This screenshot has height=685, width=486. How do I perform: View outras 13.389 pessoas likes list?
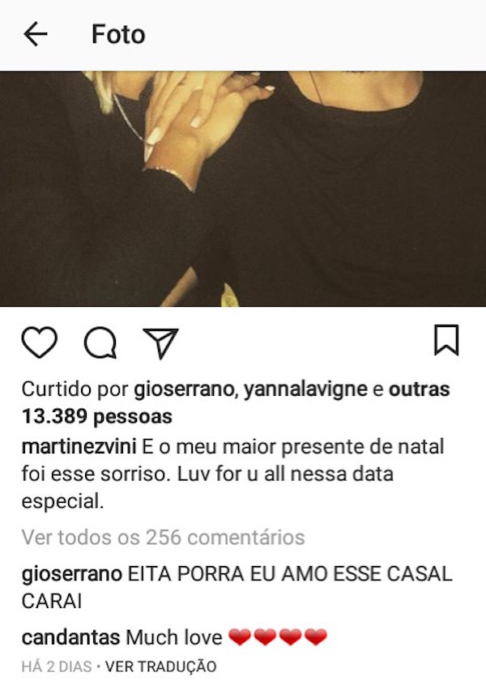[x=236, y=402]
